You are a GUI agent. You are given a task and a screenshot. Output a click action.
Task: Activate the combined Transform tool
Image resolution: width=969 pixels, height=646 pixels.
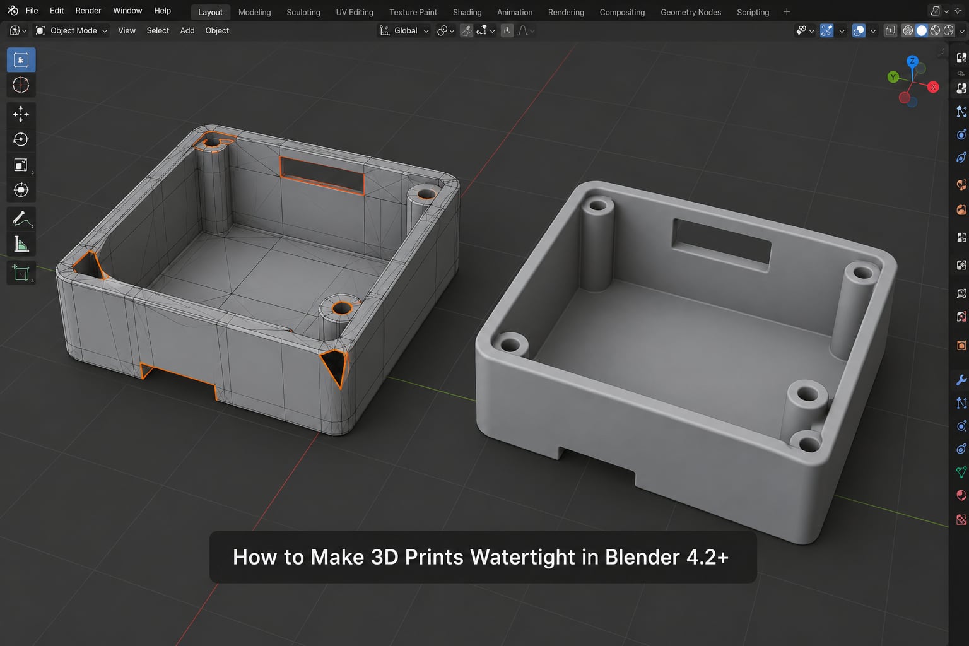tap(21, 190)
